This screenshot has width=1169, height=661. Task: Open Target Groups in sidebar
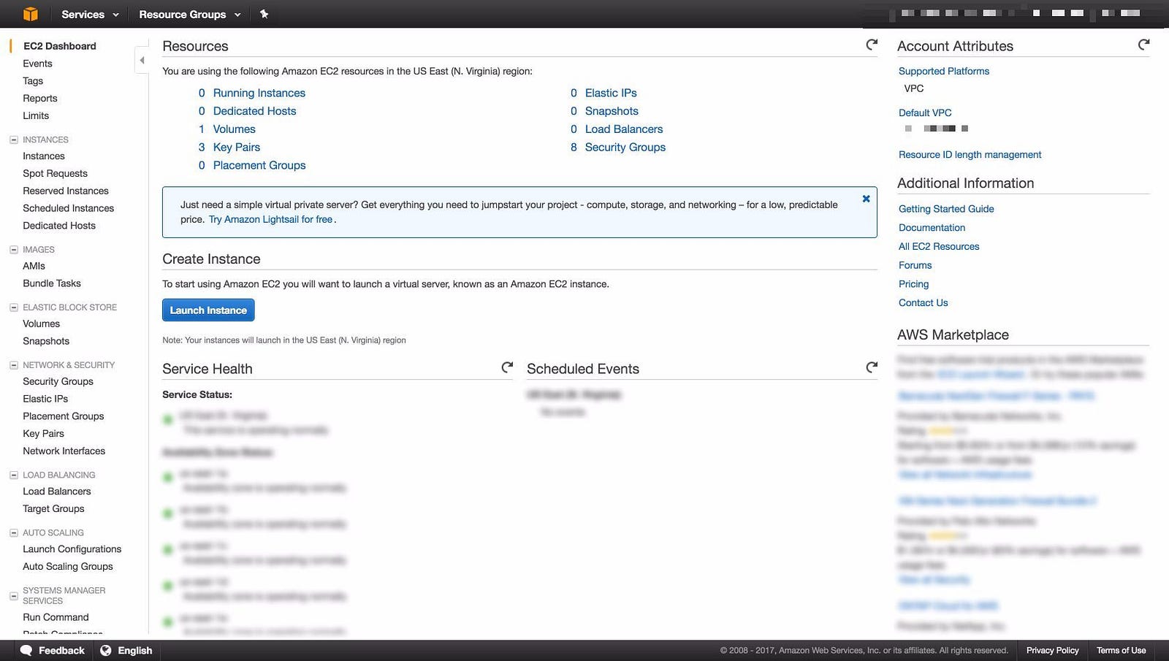pos(53,509)
